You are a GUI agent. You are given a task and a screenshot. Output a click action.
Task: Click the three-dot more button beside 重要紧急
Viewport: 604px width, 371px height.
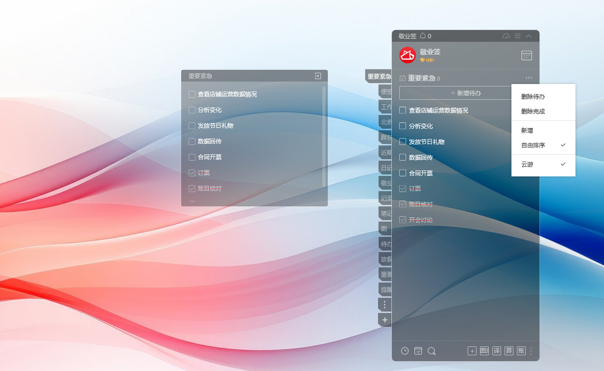point(529,78)
